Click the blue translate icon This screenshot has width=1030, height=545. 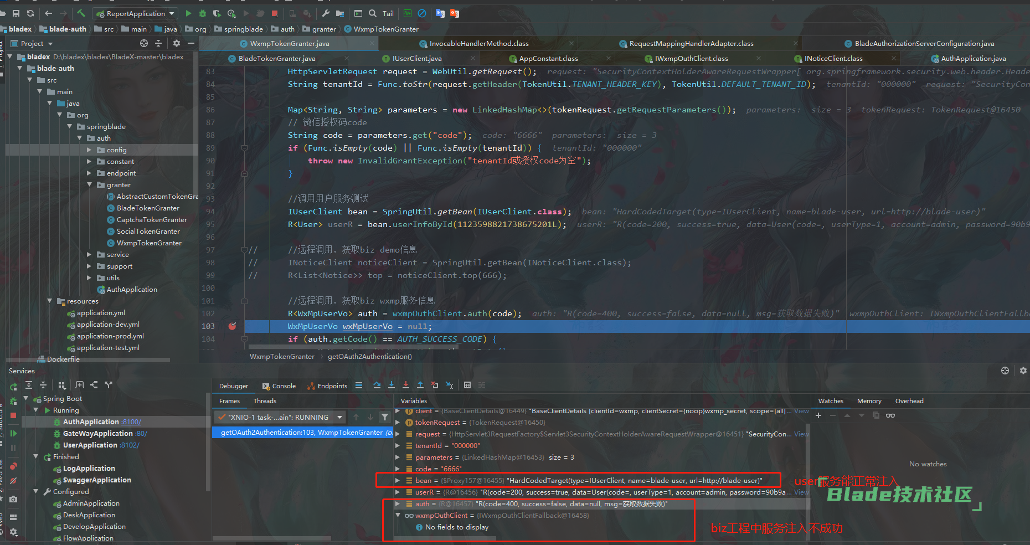(x=440, y=13)
